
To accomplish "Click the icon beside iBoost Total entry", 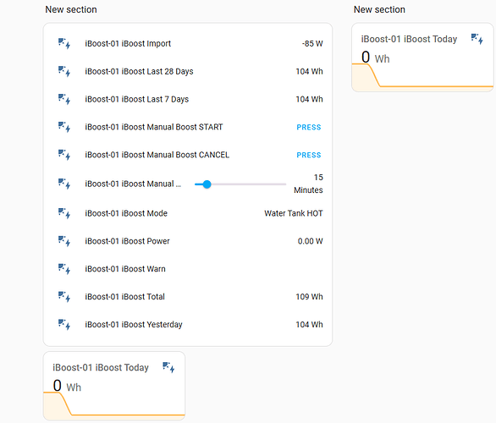I will coord(64,297).
